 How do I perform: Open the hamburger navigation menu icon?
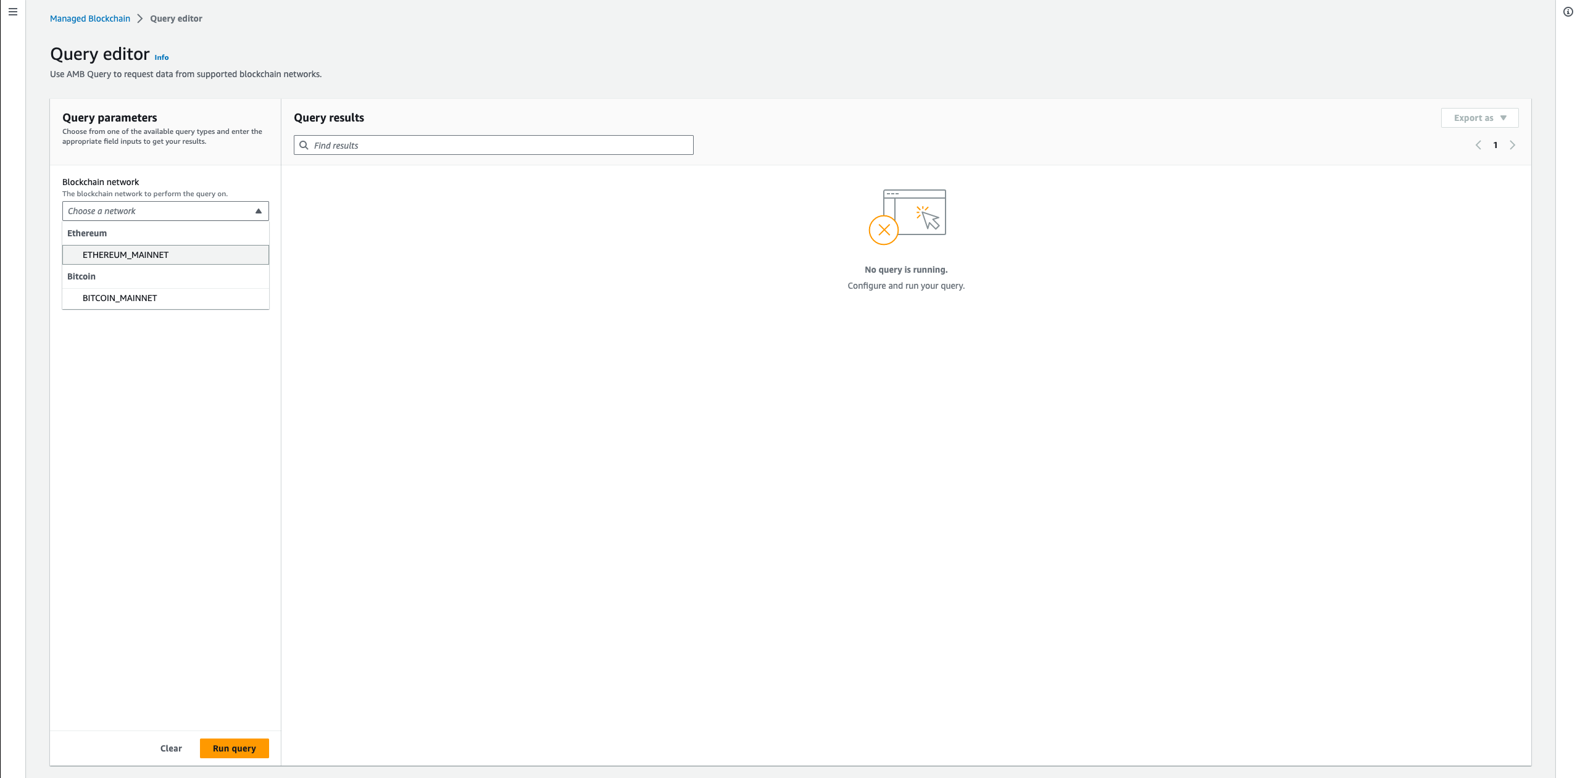pyautogui.click(x=12, y=12)
